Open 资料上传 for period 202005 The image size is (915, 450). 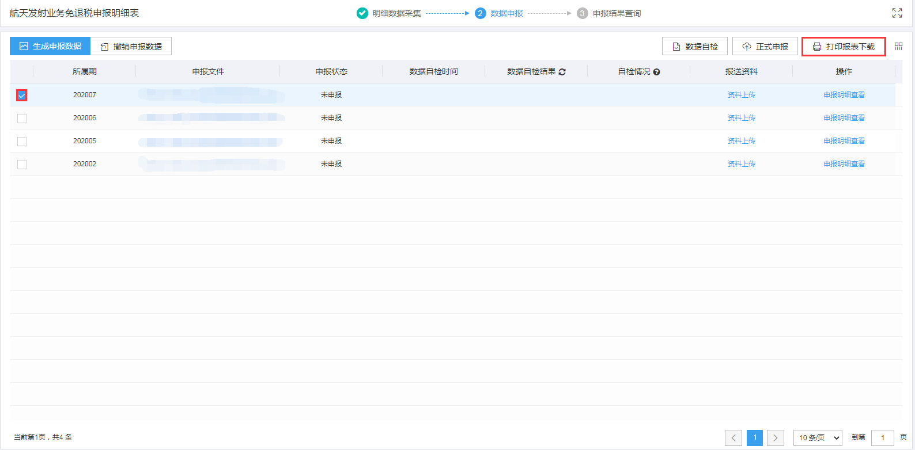point(742,141)
